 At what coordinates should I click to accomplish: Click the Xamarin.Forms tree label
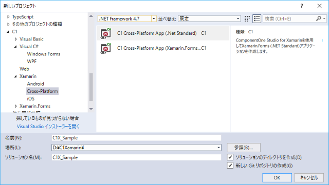tap(35, 106)
